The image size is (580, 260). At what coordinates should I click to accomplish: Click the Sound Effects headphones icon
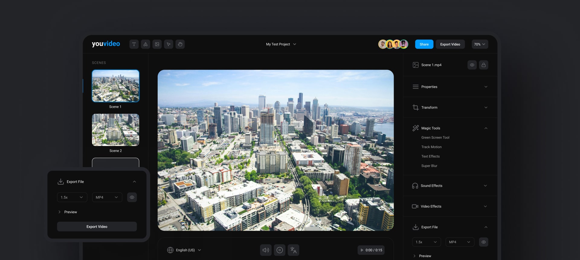415,186
